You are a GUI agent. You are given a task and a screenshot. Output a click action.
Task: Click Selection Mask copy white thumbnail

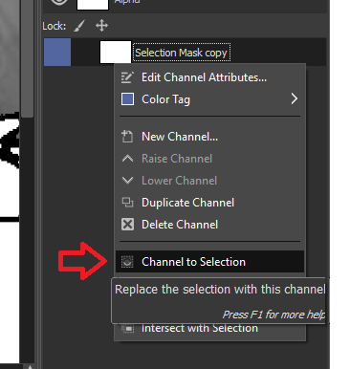(x=116, y=52)
